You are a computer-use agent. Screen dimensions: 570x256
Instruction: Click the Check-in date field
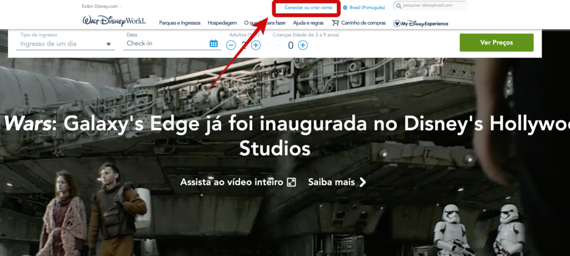[x=172, y=43]
